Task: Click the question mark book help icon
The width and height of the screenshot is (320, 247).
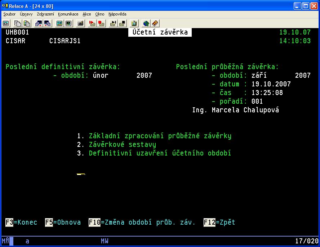Action: (x=155, y=23)
